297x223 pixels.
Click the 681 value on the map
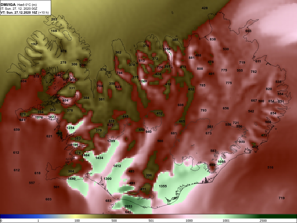click(x=174, y=133)
